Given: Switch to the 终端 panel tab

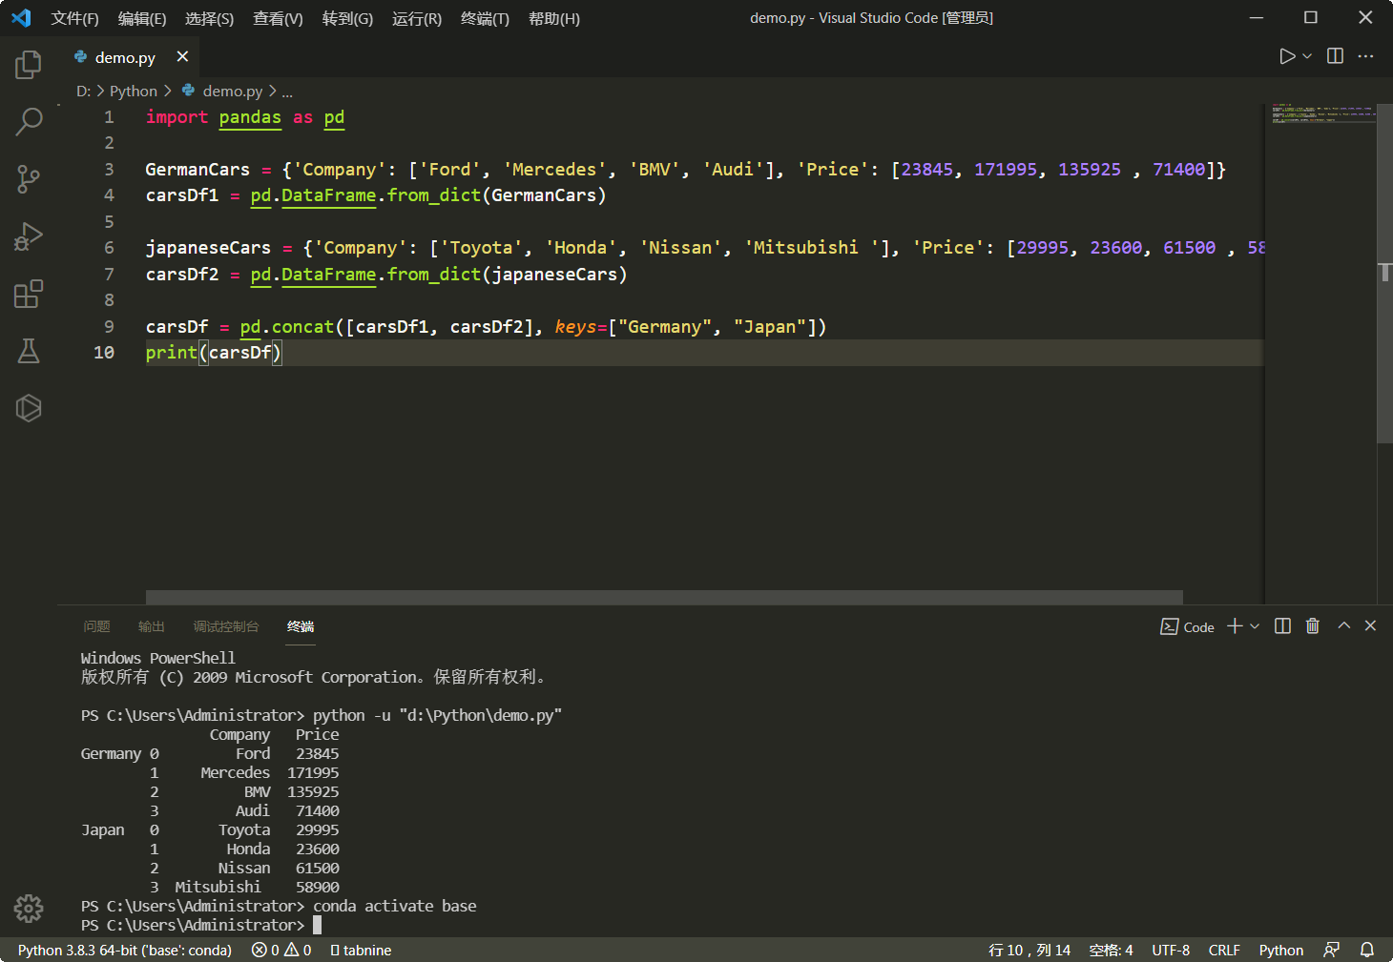Looking at the screenshot, I should [x=301, y=626].
